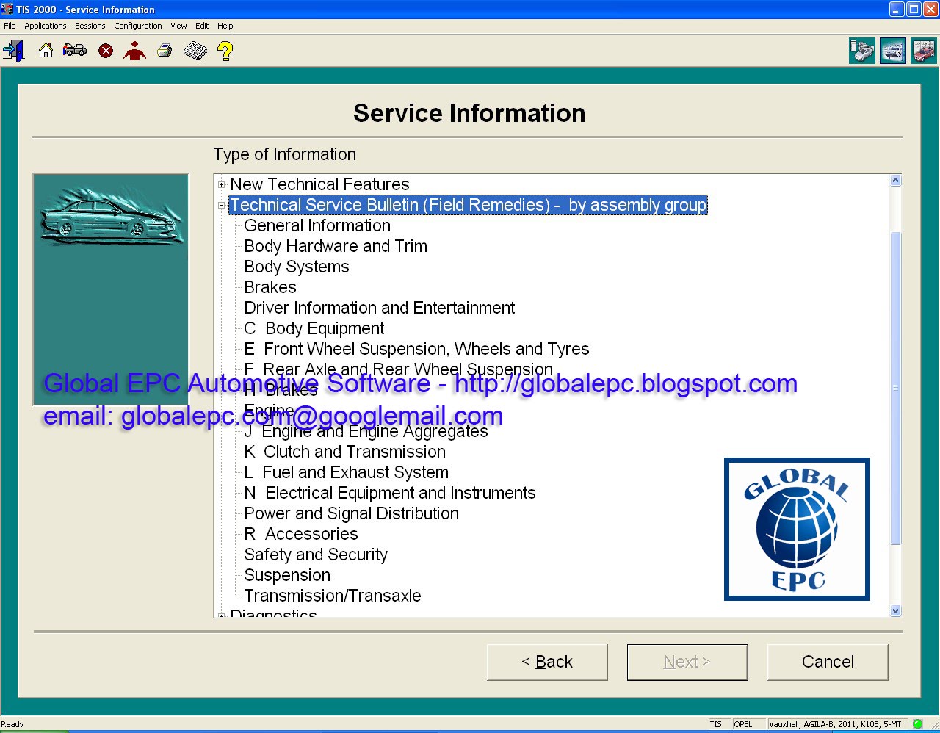Viewport: 940px width, 733px height.
Task: Open the Applications menu
Action: pos(46,26)
